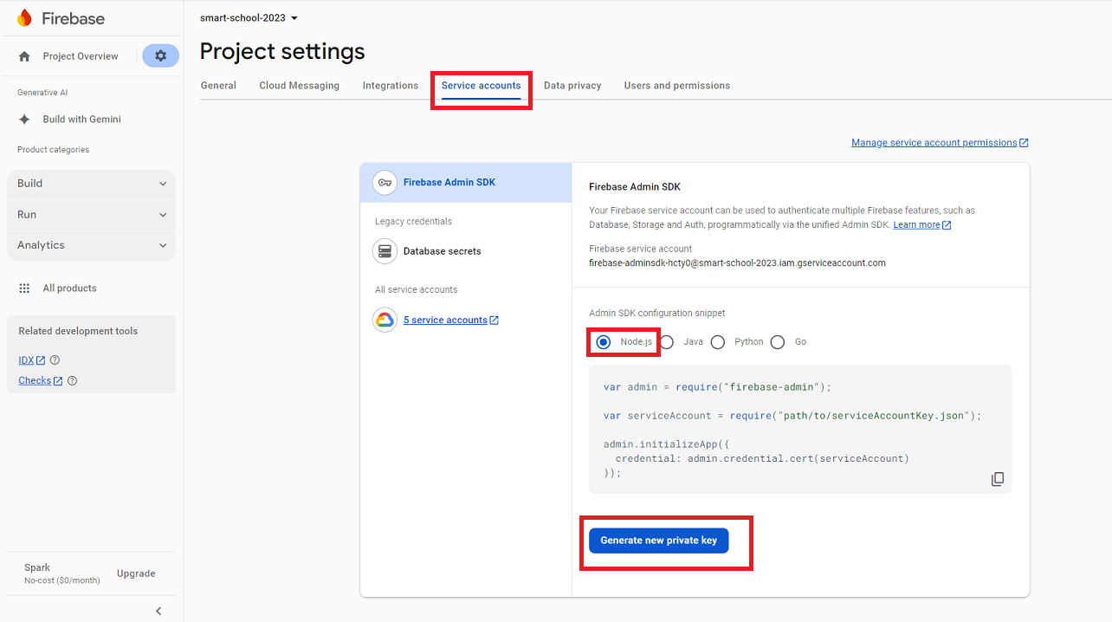The image size is (1112, 622).
Task: Click the Firebase flame logo
Action: 24,18
